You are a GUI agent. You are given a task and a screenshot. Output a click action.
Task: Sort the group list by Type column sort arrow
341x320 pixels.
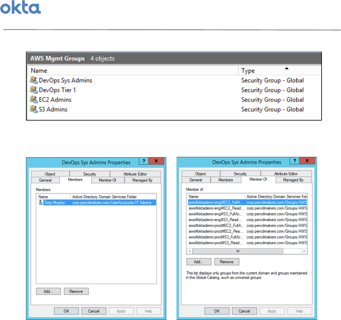point(287,68)
